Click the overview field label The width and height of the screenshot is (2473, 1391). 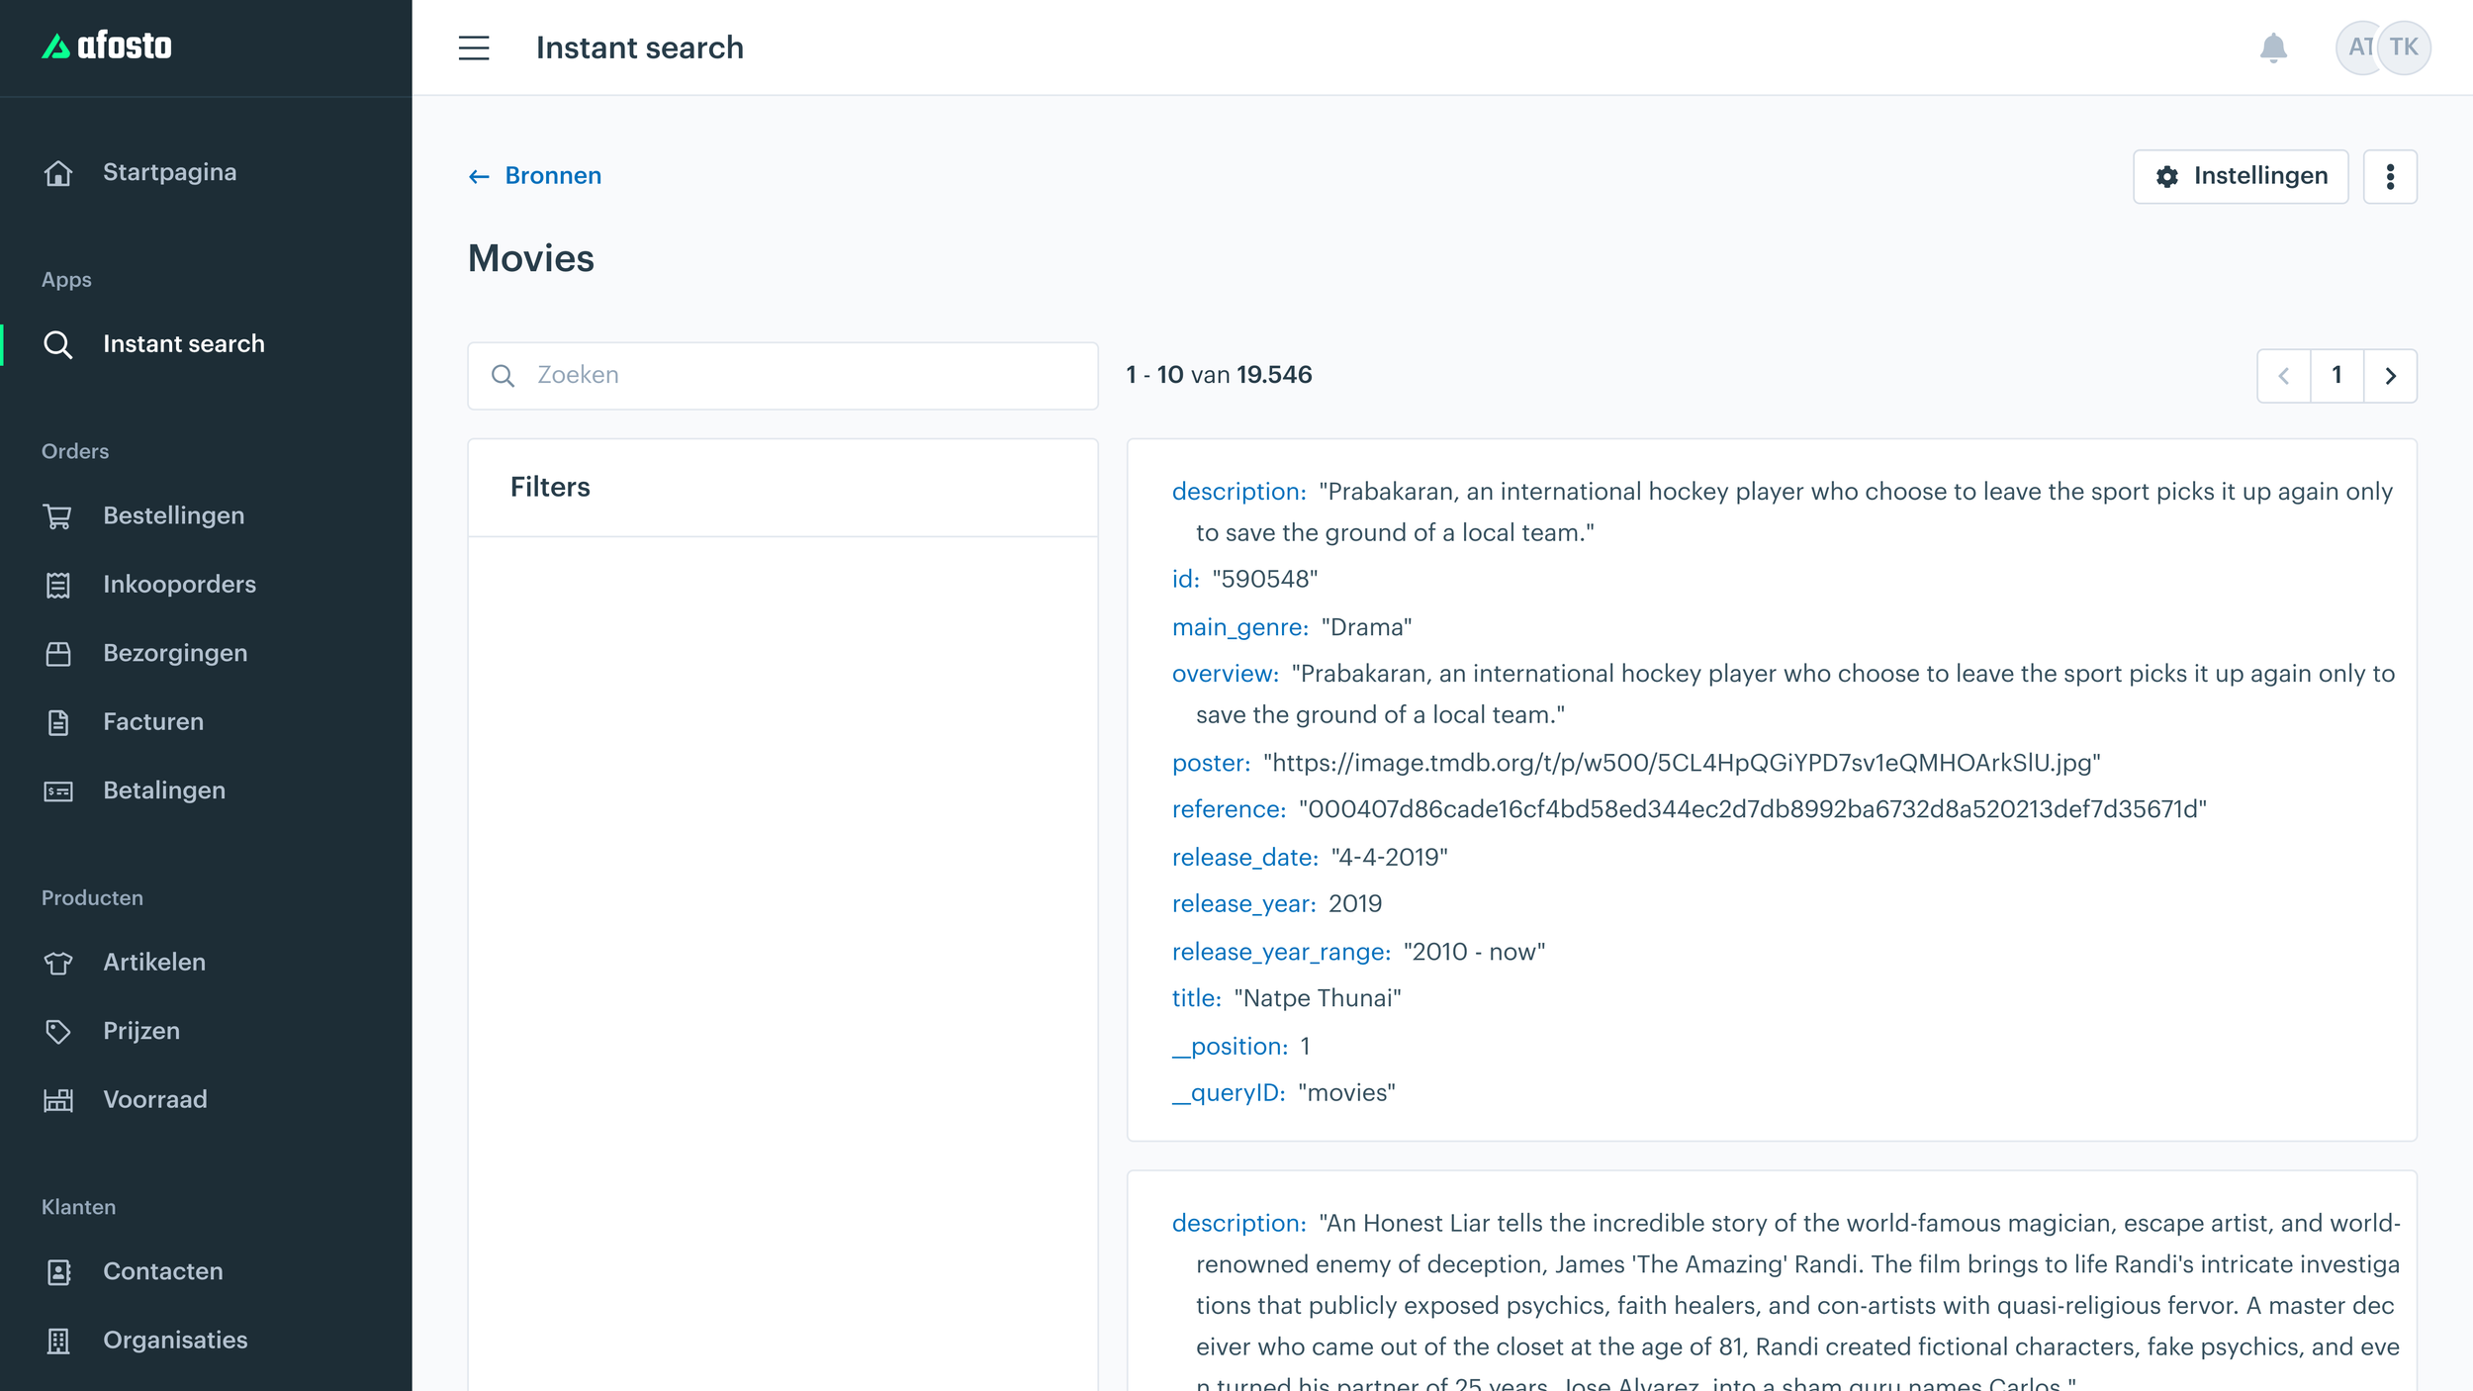coord(1226,674)
